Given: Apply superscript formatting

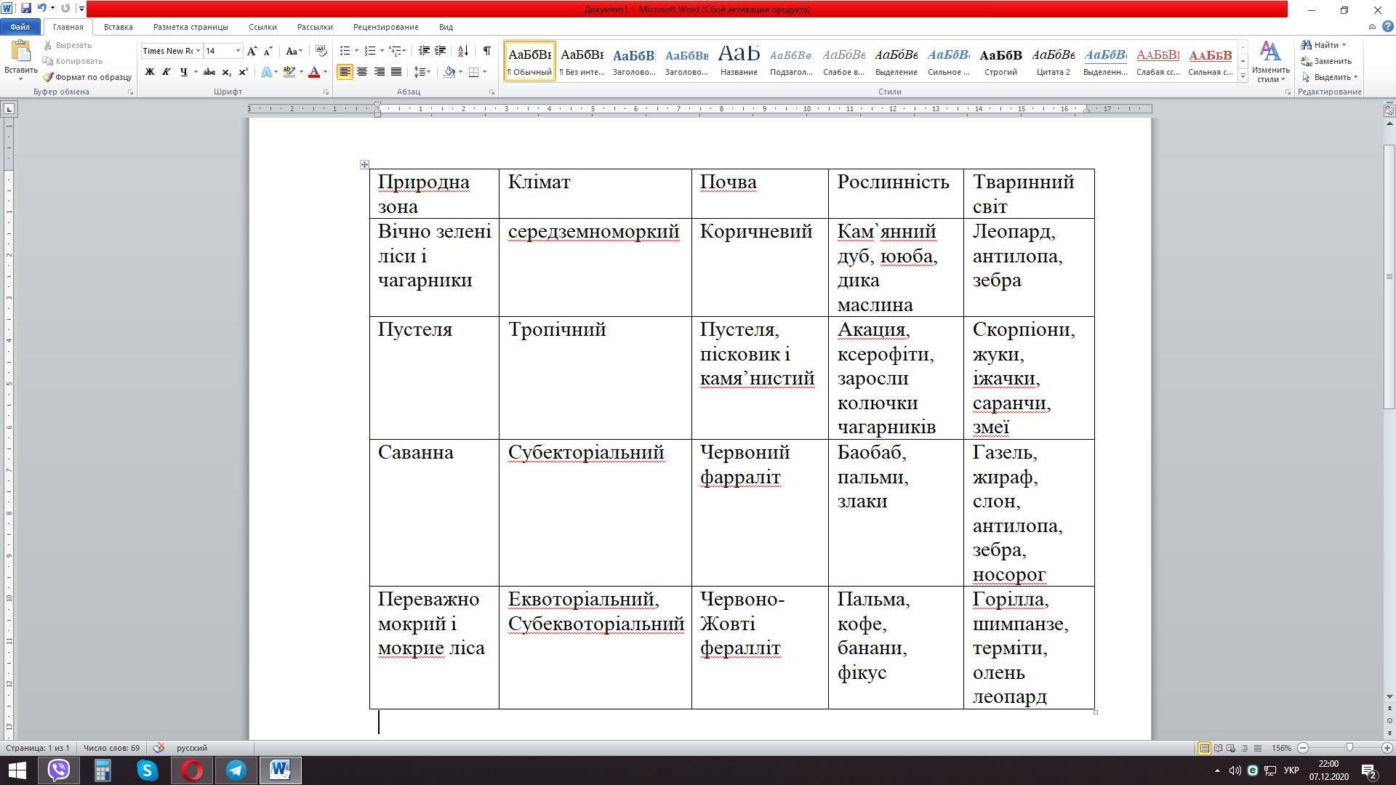Looking at the screenshot, I should pyautogui.click(x=244, y=72).
